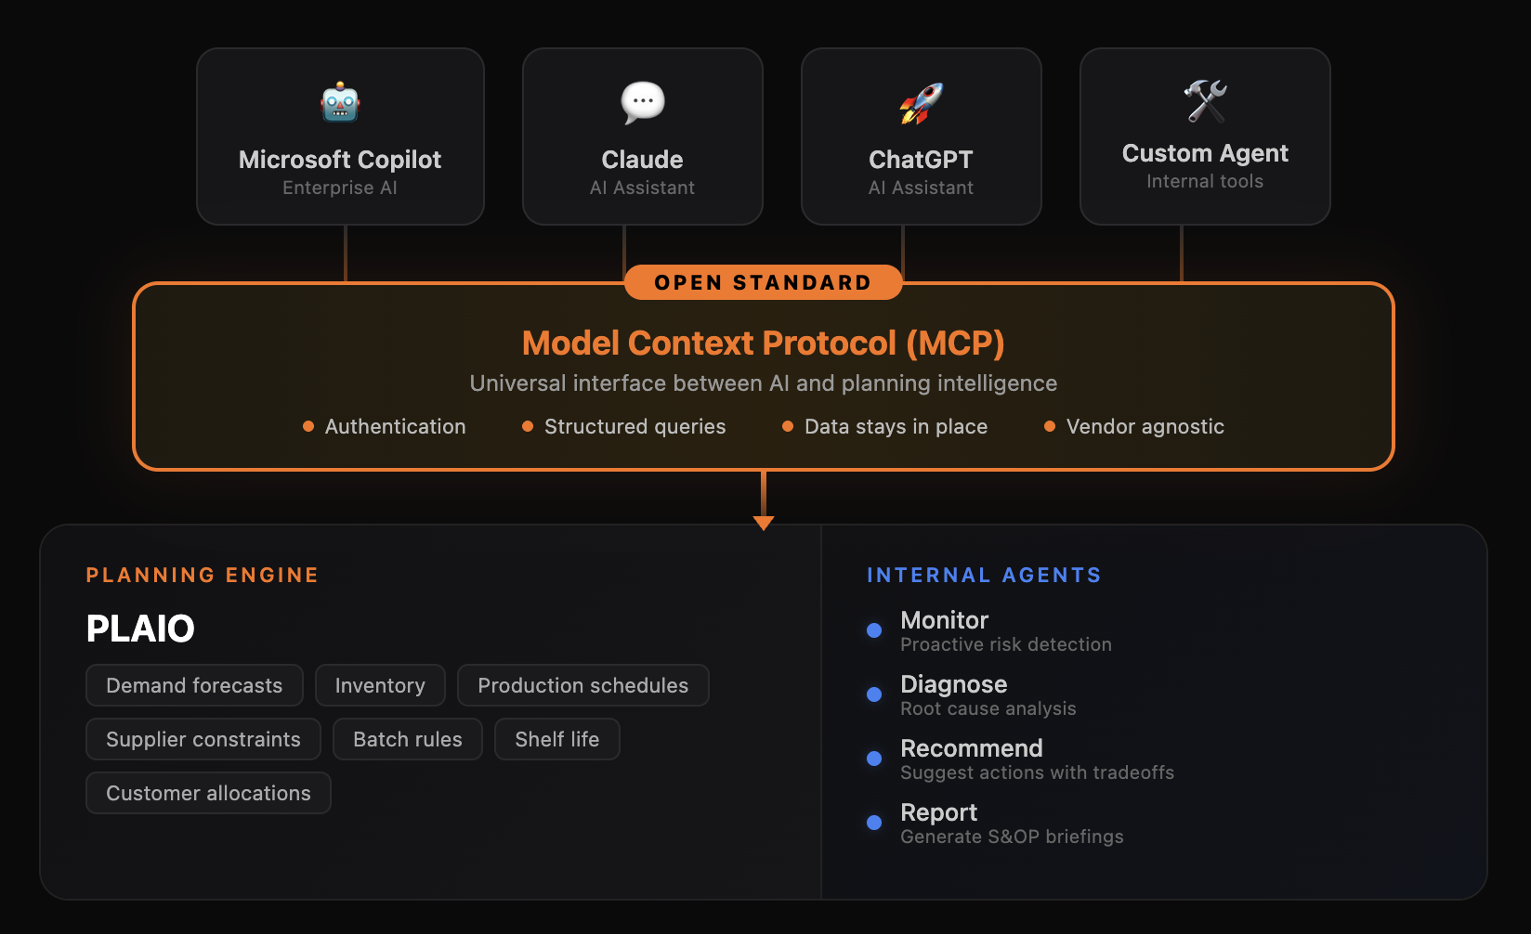Image resolution: width=1531 pixels, height=934 pixels.
Task: Click the rocket icon above ChatGPT
Action: pos(921,102)
